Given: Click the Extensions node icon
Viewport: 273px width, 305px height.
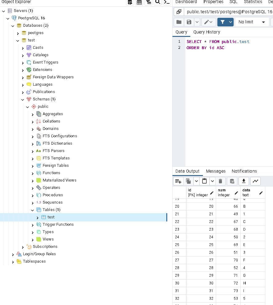Looking at the screenshot, I should tap(29, 70).
